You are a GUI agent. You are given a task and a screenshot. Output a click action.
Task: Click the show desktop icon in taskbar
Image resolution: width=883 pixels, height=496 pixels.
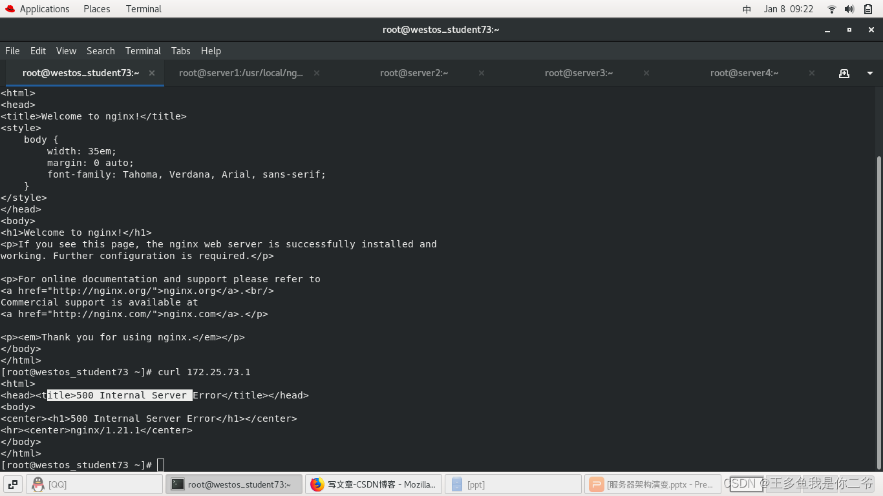click(x=13, y=484)
